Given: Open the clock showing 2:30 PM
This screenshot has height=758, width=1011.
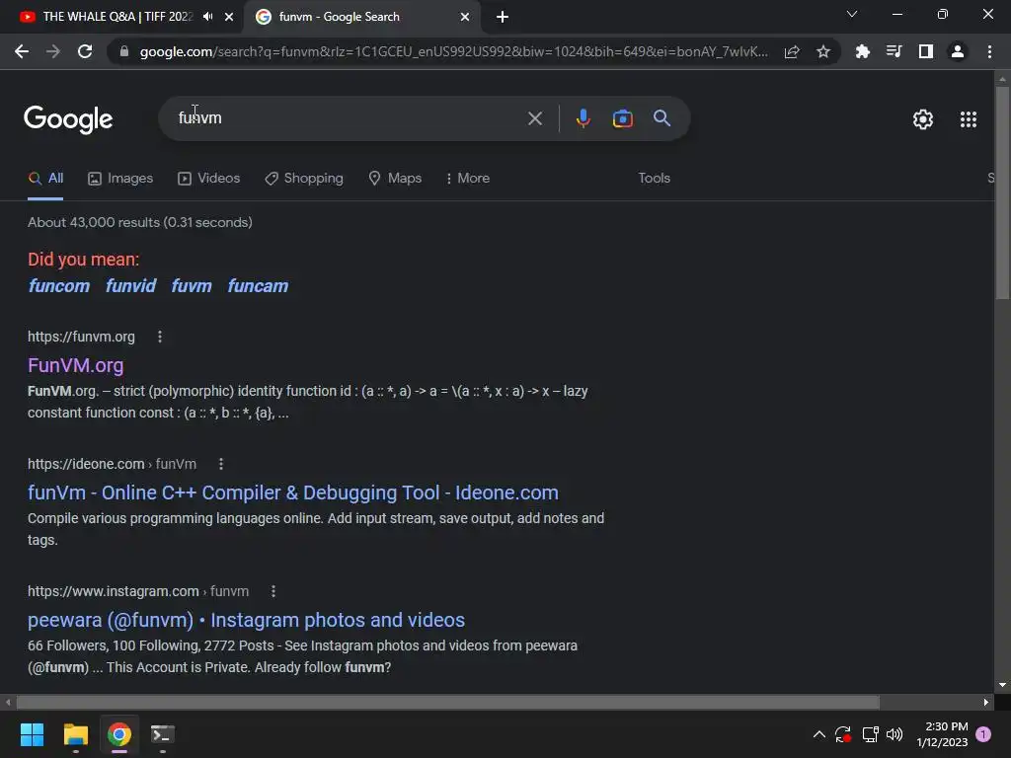Looking at the screenshot, I should pyautogui.click(x=942, y=734).
